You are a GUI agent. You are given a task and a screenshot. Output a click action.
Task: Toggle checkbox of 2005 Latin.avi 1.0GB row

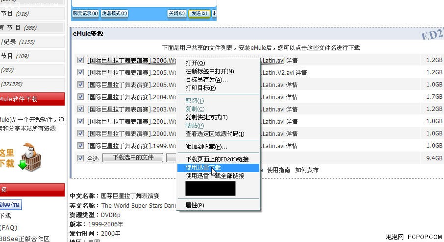(80, 85)
